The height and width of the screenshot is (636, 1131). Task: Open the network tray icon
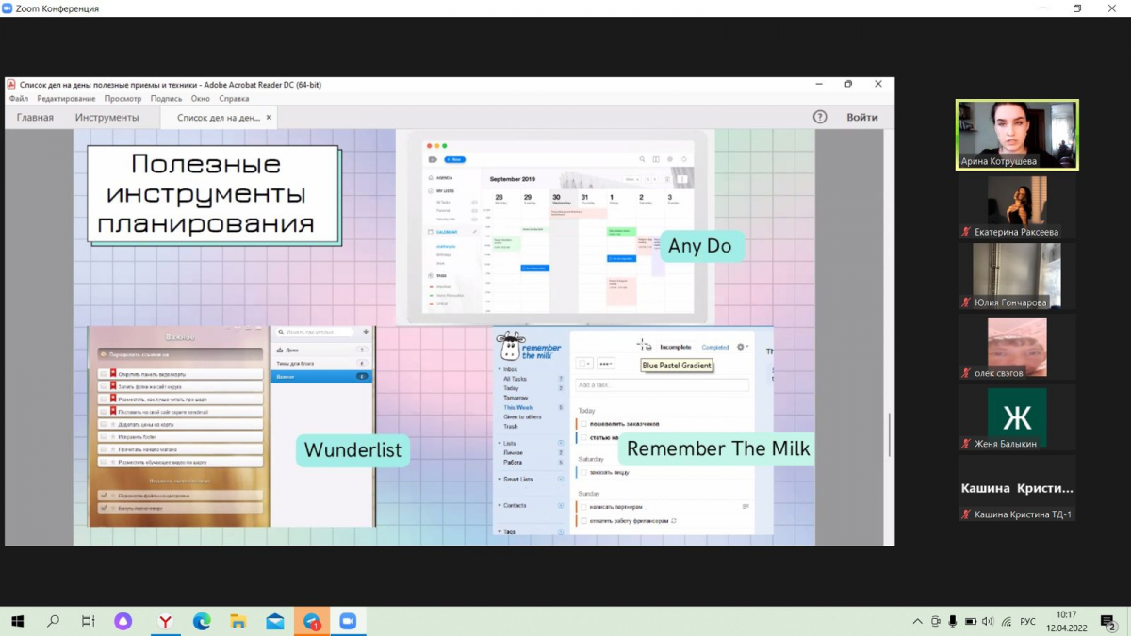(1007, 622)
